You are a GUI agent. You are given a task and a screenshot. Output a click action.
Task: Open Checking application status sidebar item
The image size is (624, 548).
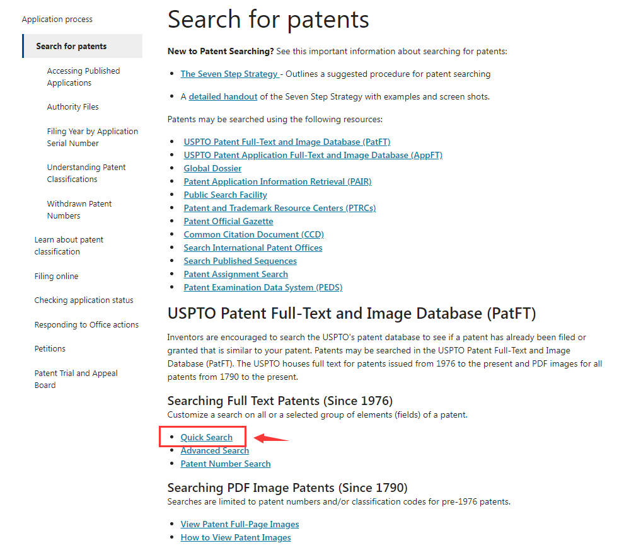(84, 300)
